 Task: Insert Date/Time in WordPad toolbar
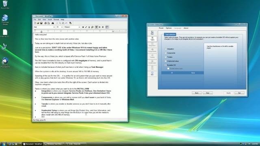click(70, 23)
